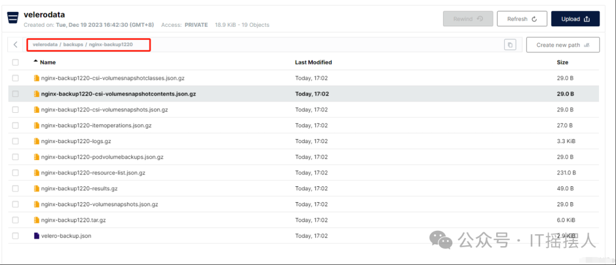Open nginx-backup1220-csi-volumesnapshotclasses.json.gz file name

pos(113,78)
